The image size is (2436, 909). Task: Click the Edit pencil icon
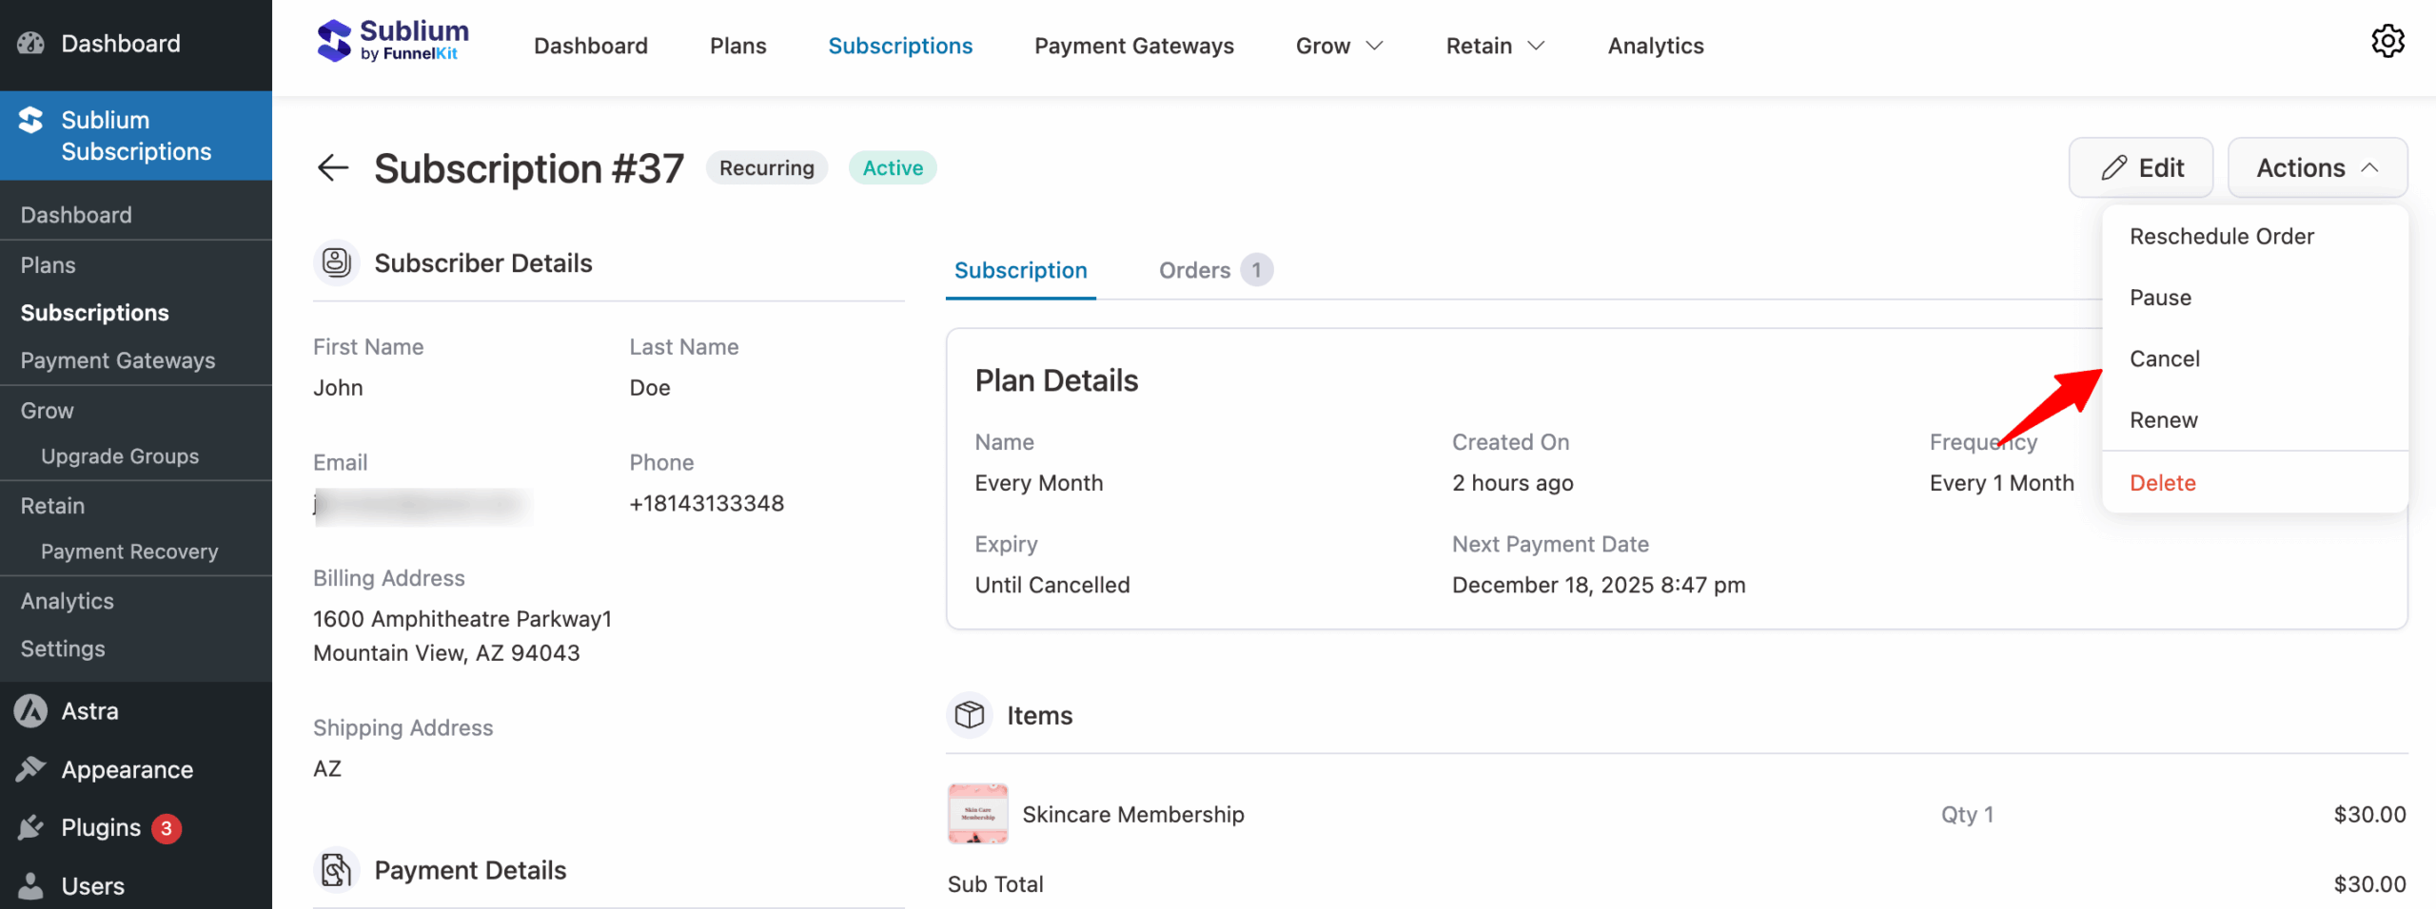2112,167
